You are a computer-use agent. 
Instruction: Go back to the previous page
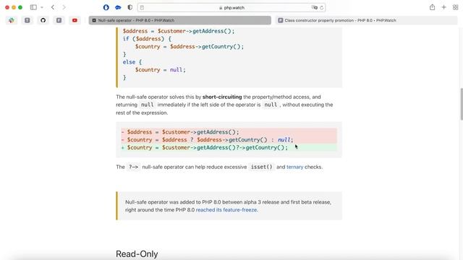click(53, 7)
